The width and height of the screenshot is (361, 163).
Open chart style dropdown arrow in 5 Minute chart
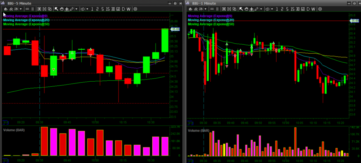(20, 9)
